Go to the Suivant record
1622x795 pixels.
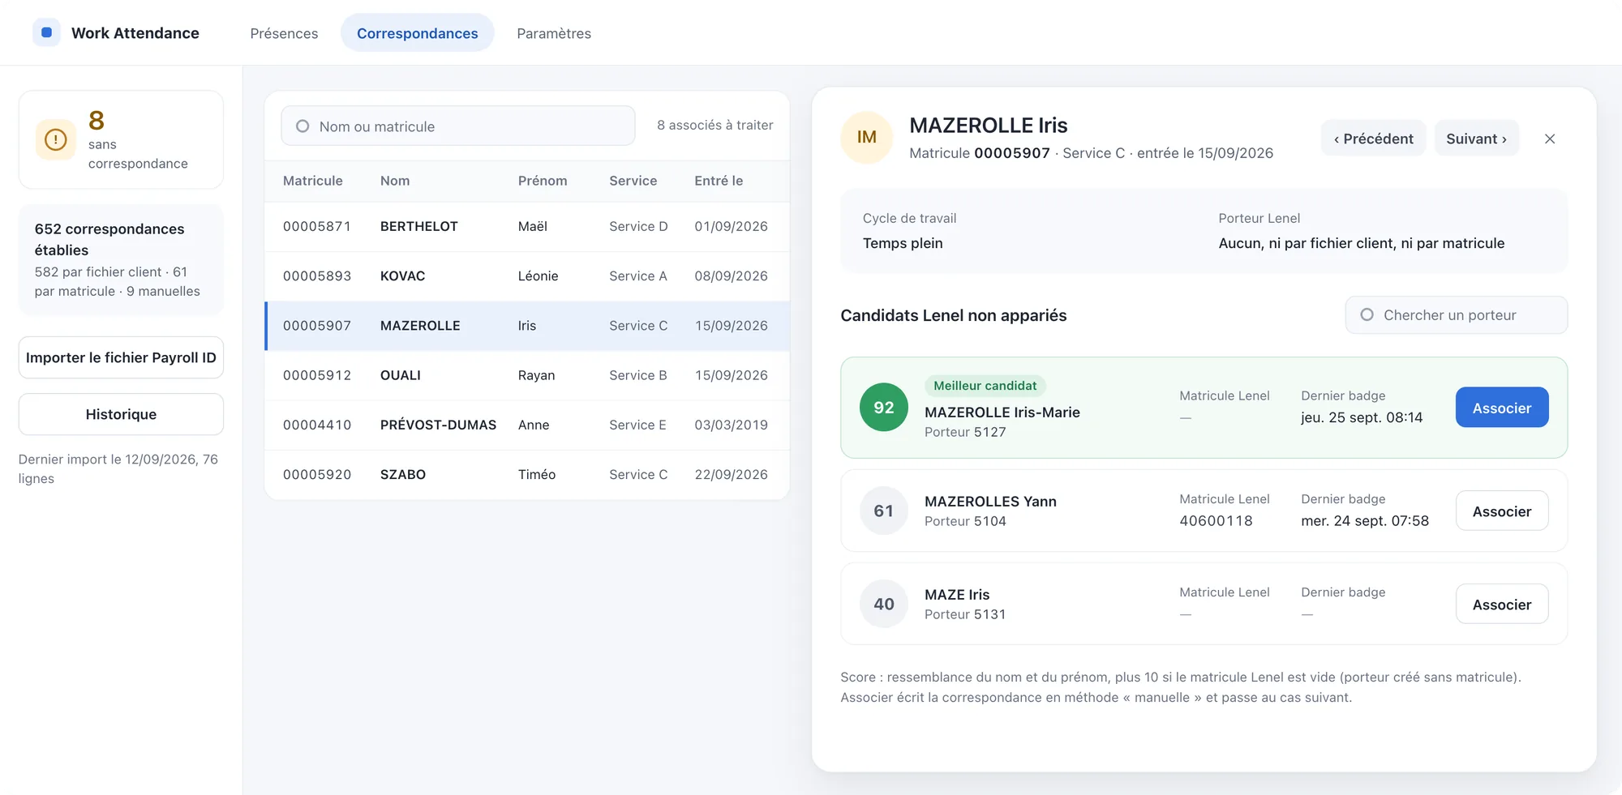point(1476,139)
